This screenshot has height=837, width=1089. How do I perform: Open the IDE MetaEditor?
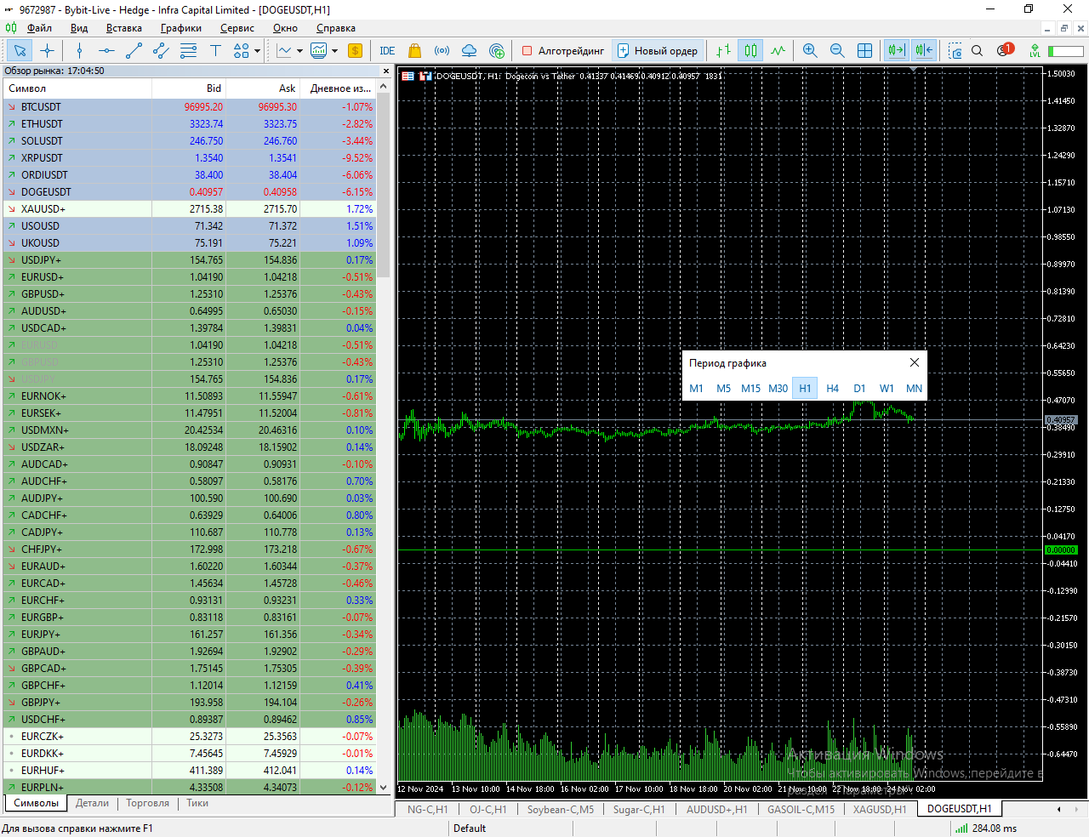387,51
